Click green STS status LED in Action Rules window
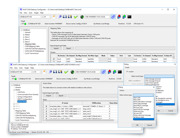This screenshot has height=138, width=180. tap(15, 79)
